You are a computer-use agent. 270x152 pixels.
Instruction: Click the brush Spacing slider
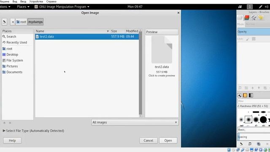(254, 137)
